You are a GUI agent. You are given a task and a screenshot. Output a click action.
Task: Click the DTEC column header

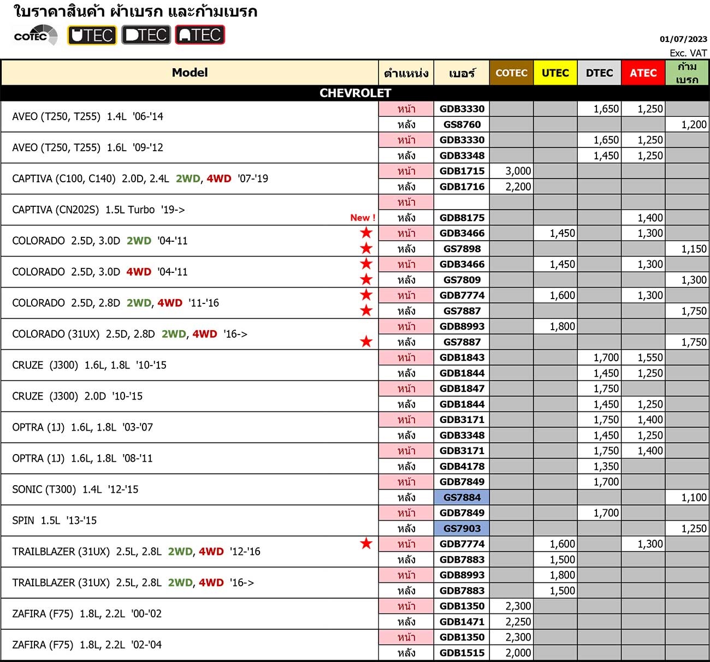(599, 73)
